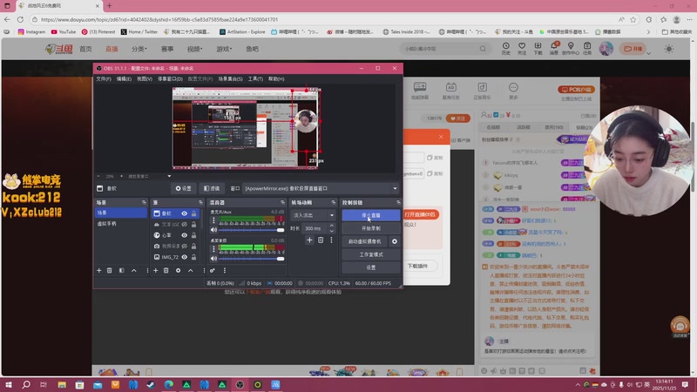Open OBS 文件(F) menu
697x392 pixels.
click(x=104, y=78)
